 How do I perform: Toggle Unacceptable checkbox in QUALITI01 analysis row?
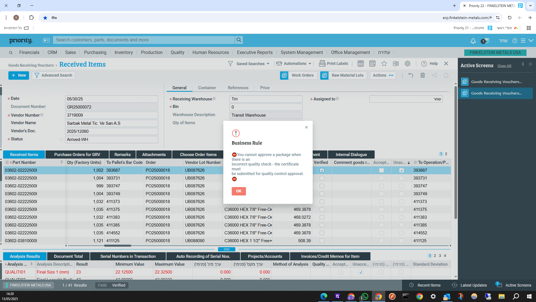coord(361,272)
